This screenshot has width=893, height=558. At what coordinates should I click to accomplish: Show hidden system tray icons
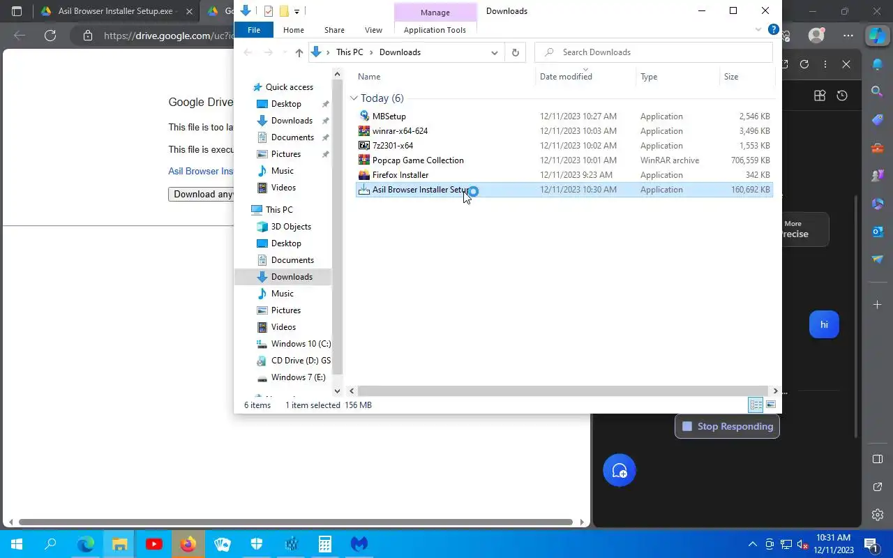click(x=753, y=544)
